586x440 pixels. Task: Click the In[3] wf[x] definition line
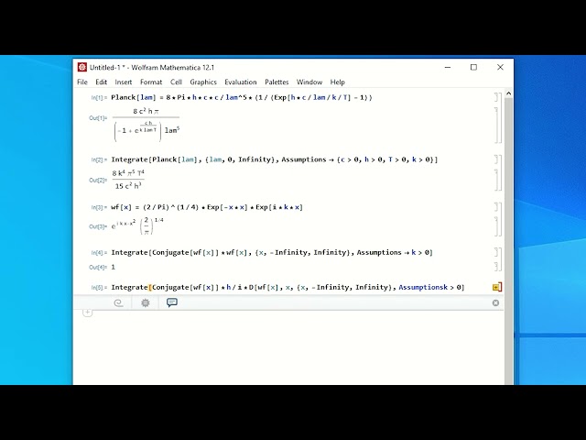point(207,207)
